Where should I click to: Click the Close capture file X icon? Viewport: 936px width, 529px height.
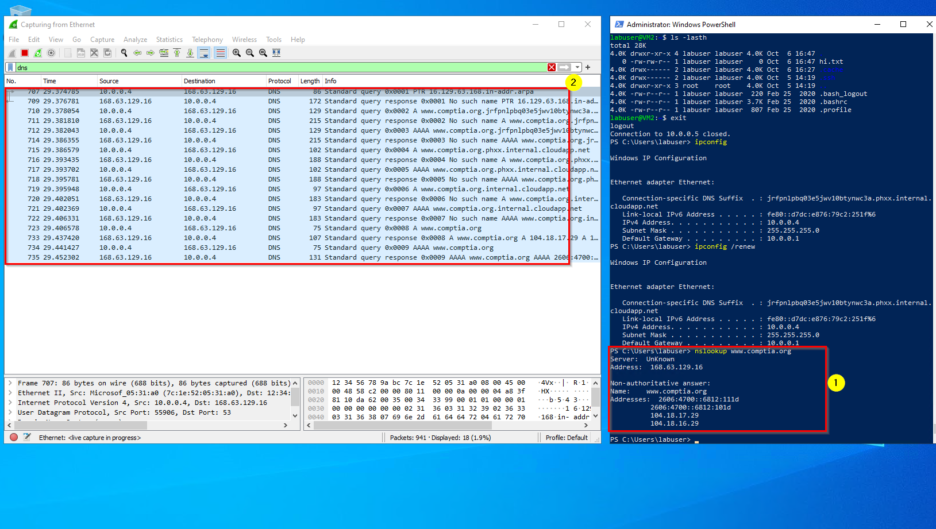[x=94, y=53]
